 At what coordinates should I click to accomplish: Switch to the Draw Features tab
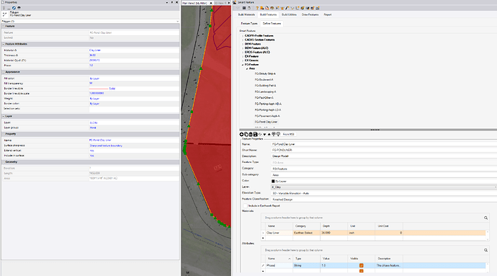click(x=310, y=14)
